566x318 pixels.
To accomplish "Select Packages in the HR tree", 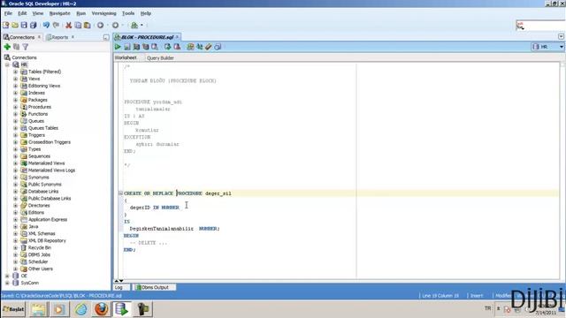I will pos(37,100).
